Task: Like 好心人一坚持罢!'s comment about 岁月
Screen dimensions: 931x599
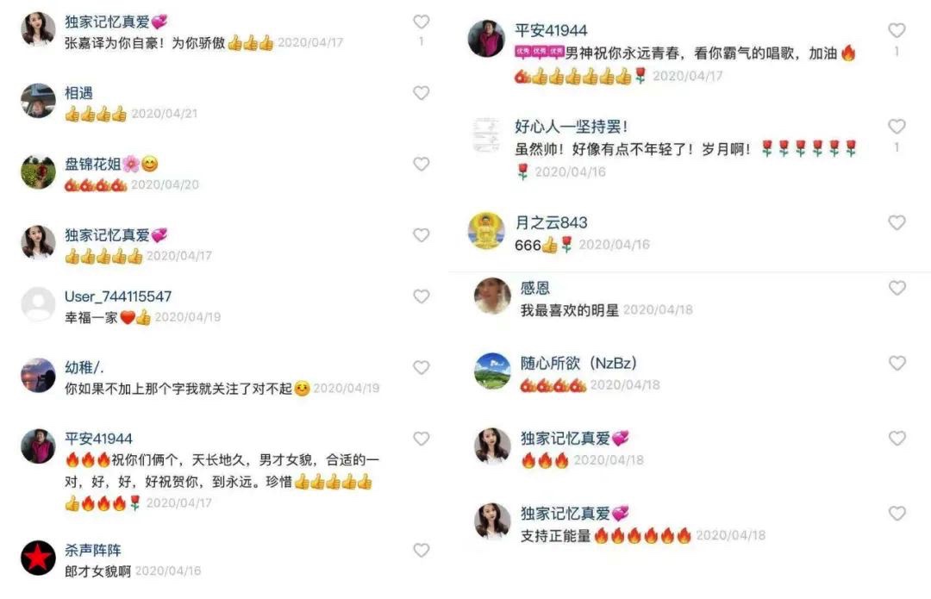Action: 897,127
